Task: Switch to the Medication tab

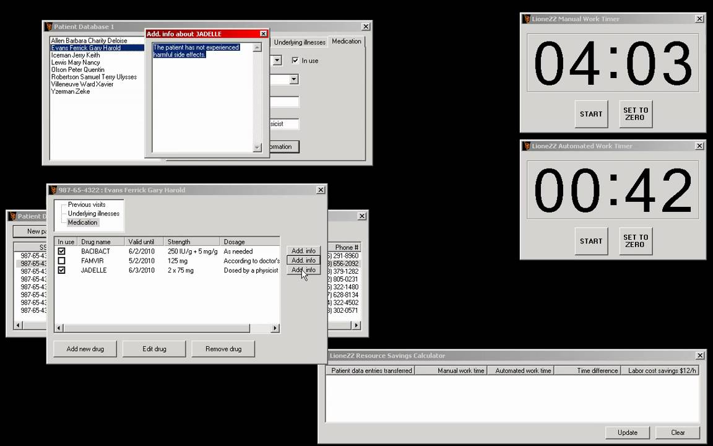Action: point(347,41)
